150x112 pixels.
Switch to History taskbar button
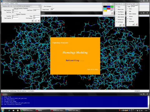[42, 110]
